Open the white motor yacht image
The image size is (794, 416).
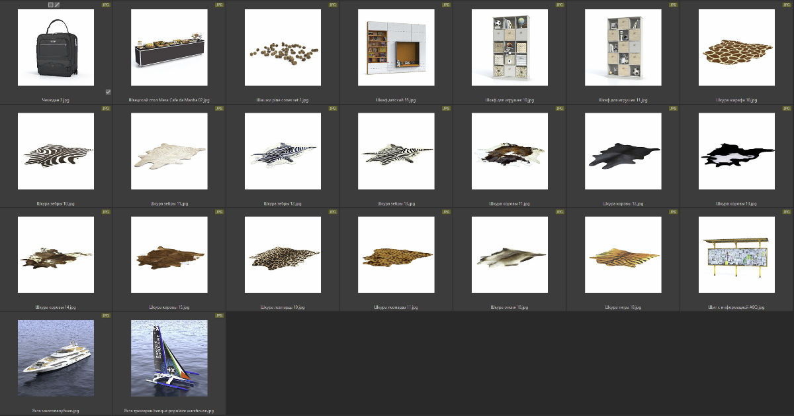(x=56, y=358)
